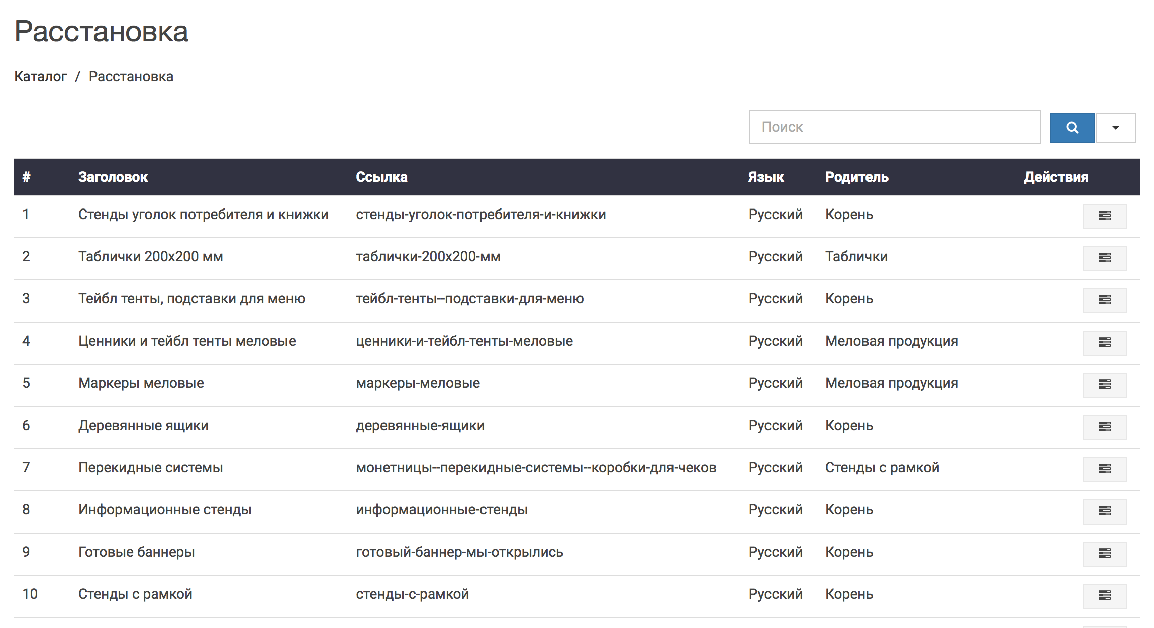This screenshot has height=628, width=1154.
Task: Select the Расстановка breadcrumb item
Action: 131,76
